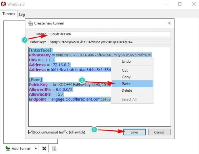Toggle Block untunneled traffic kill-switch checkbox

click(30, 132)
